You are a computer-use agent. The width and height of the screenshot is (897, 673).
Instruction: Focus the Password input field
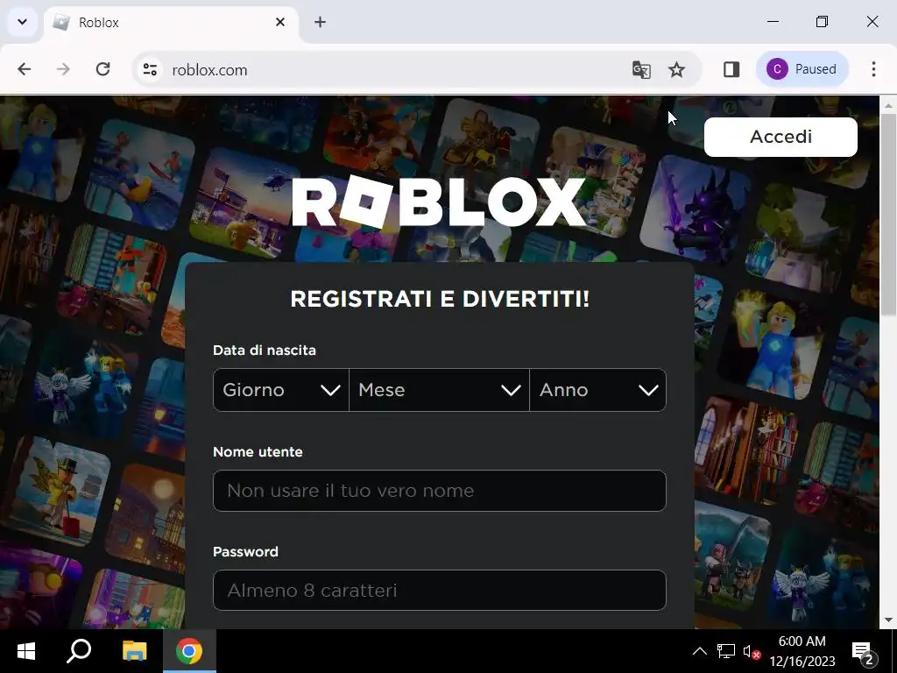coord(440,590)
